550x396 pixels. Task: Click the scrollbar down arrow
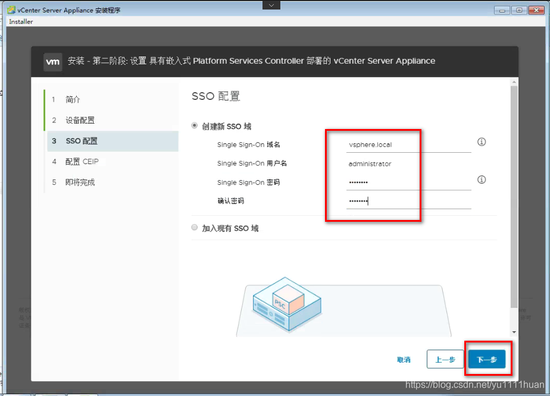pyautogui.click(x=514, y=332)
